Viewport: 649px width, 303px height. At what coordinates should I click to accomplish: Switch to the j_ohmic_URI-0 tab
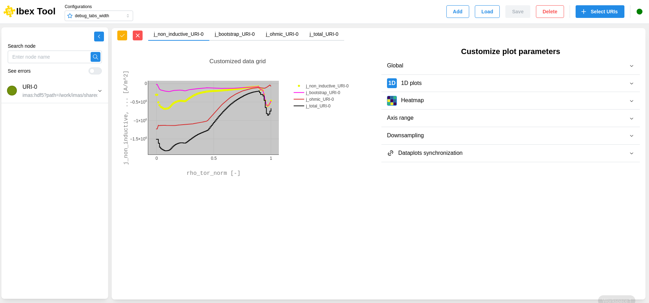tap(282, 34)
